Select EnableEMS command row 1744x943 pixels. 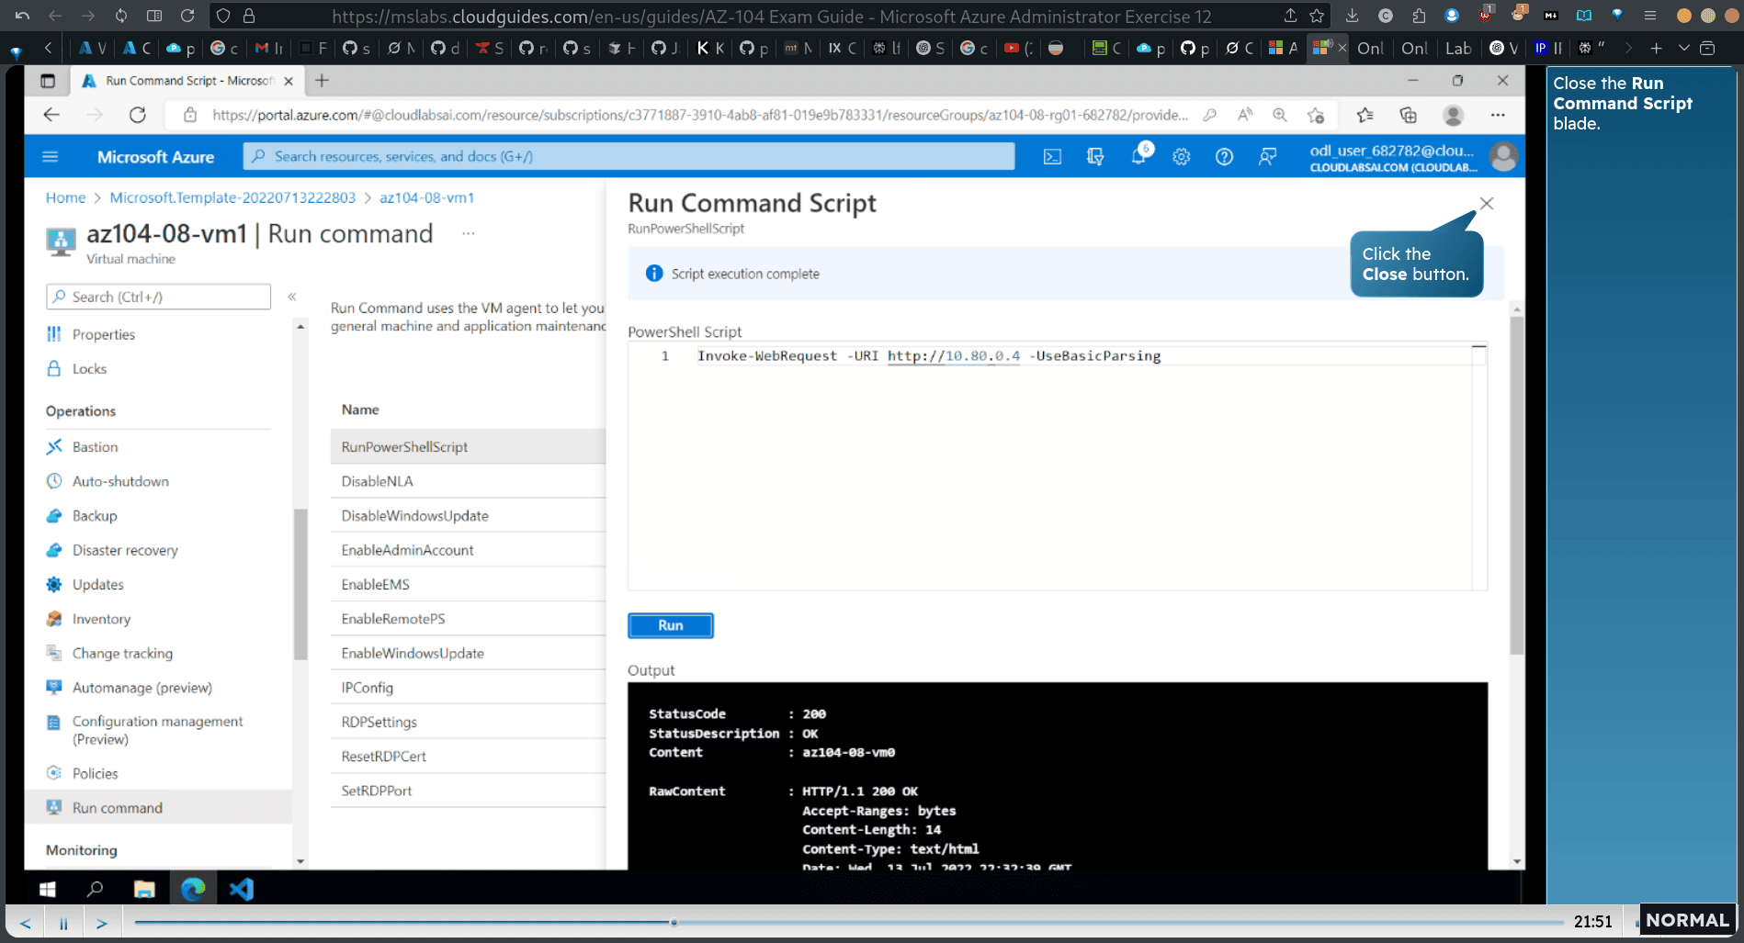(x=468, y=584)
